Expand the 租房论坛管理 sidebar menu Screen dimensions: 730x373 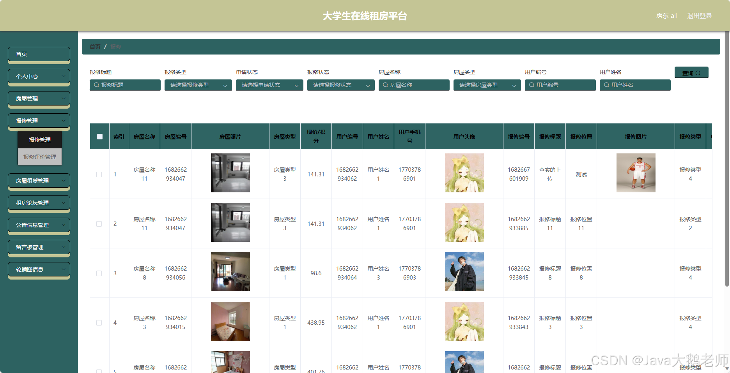[x=39, y=203]
